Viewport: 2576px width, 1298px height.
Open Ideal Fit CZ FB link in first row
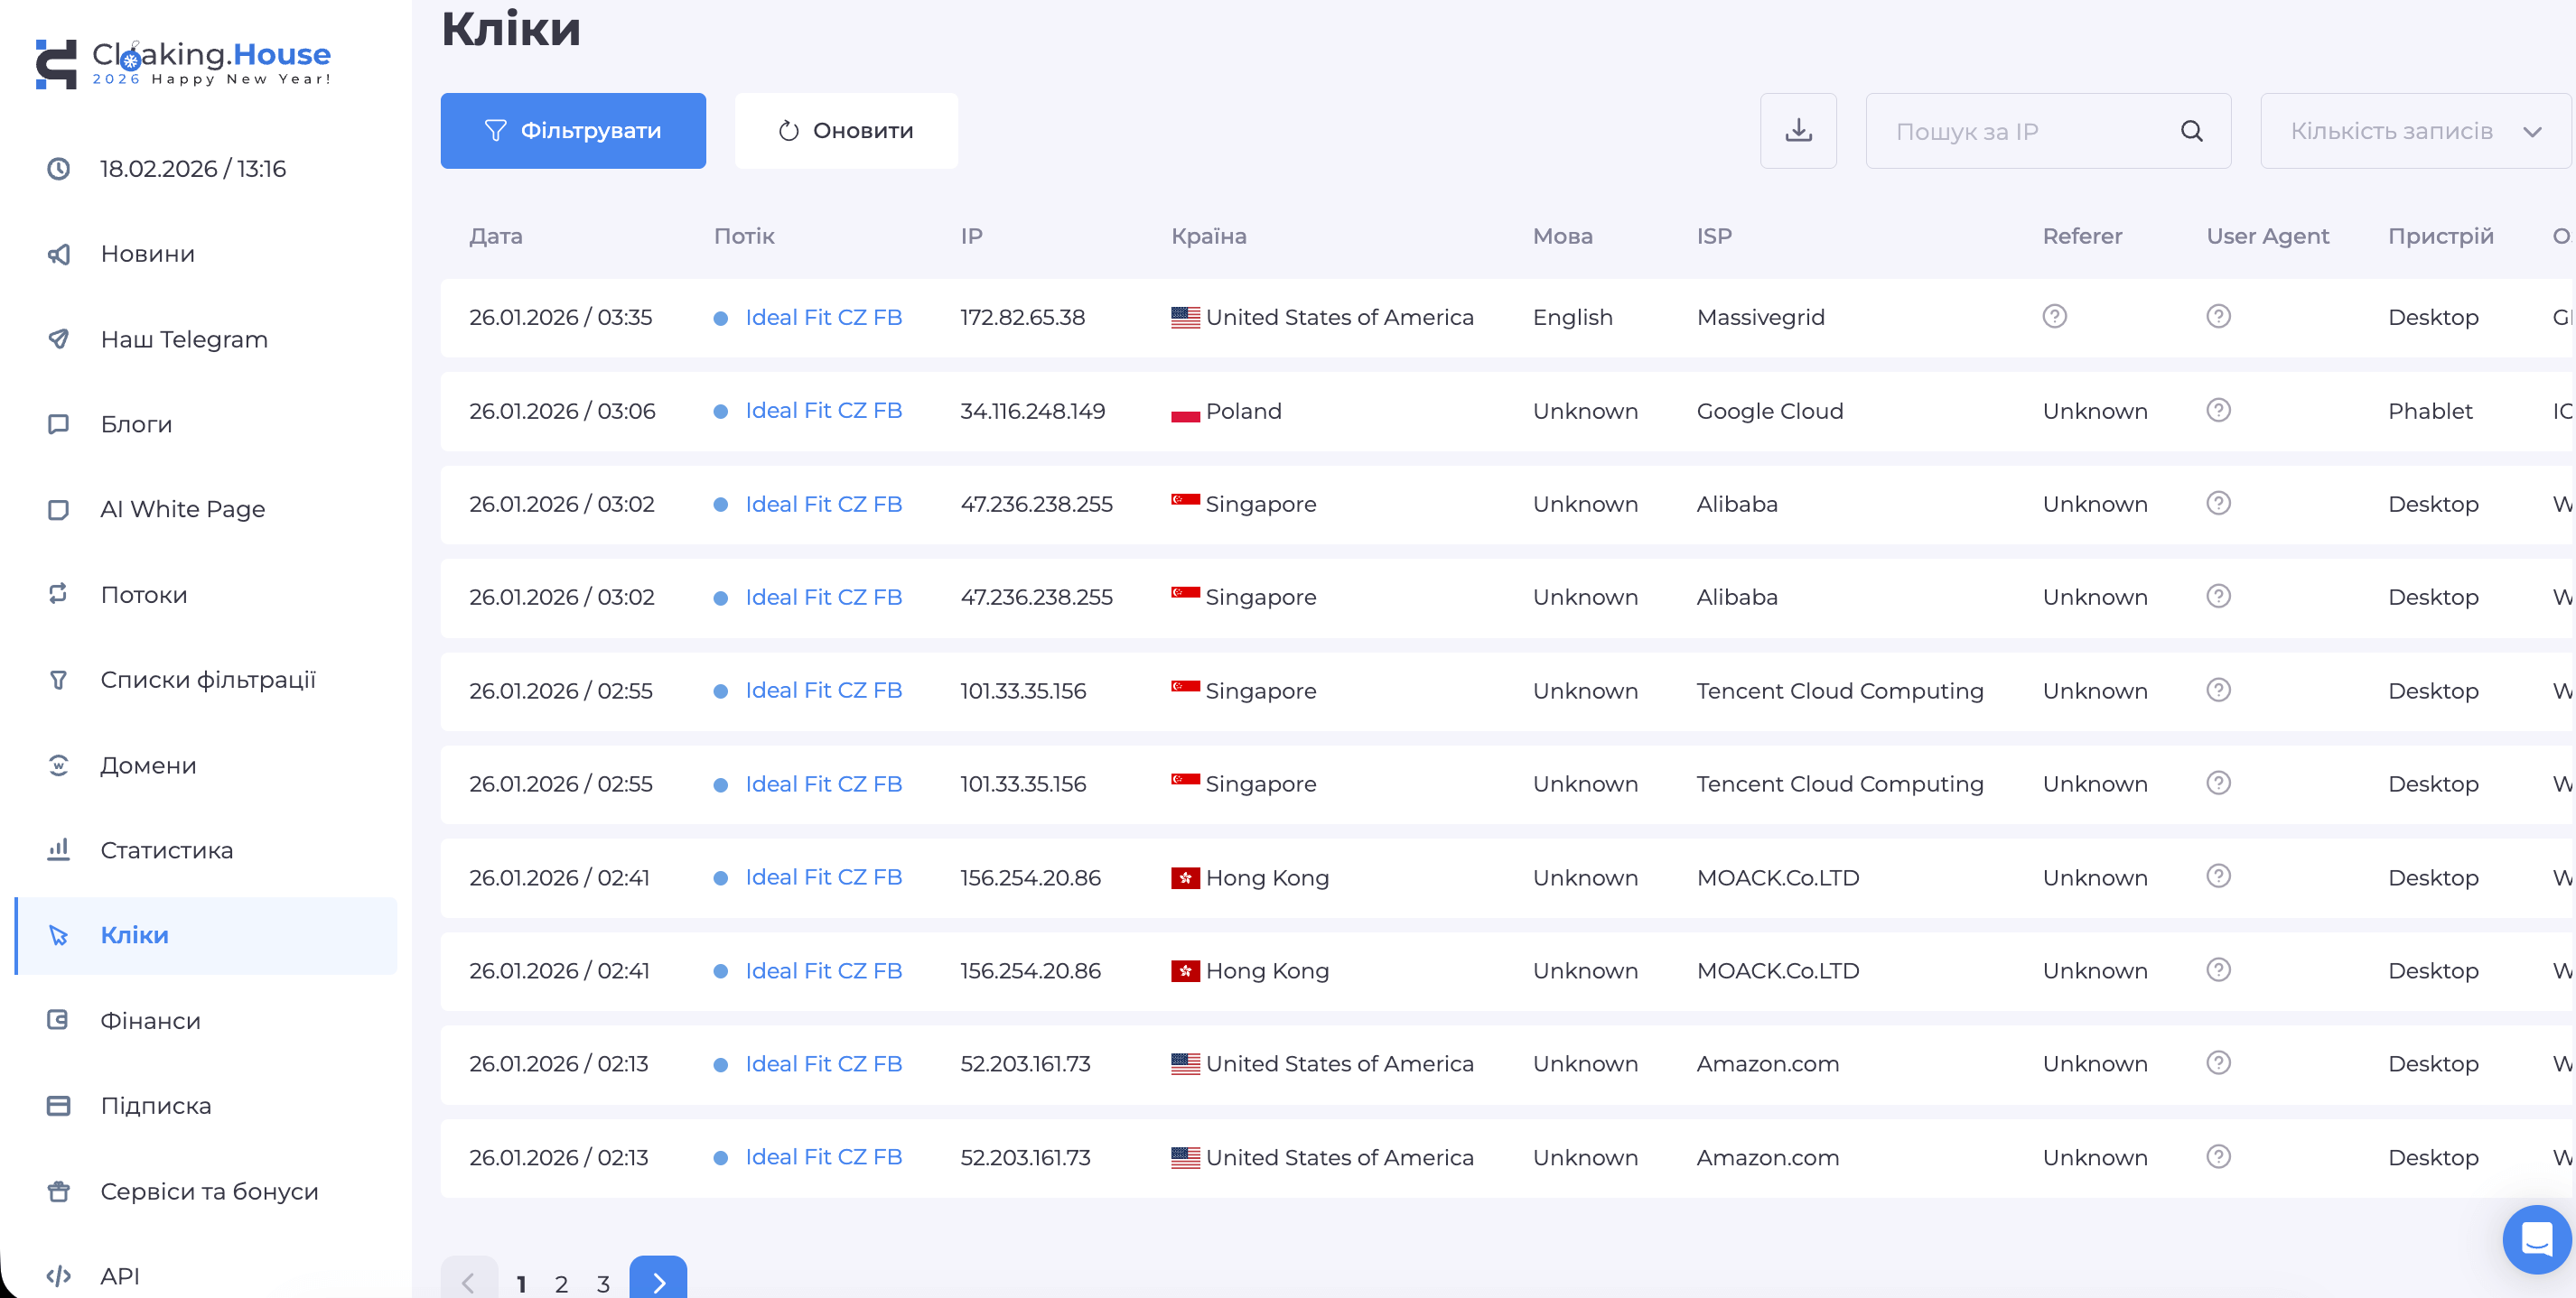[823, 318]
